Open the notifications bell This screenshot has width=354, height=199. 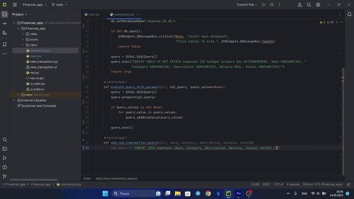click(349, 14)
